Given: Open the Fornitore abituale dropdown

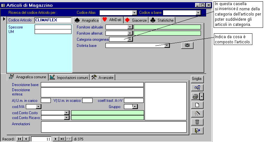Looking at the screenshot, I should [130, 27].
